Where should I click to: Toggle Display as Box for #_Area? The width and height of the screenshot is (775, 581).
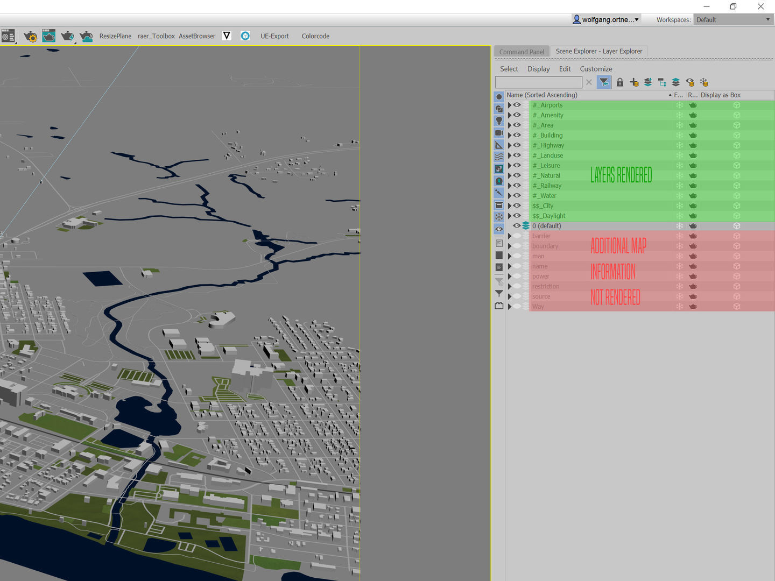pyautogui.click(x=736, y=125)
